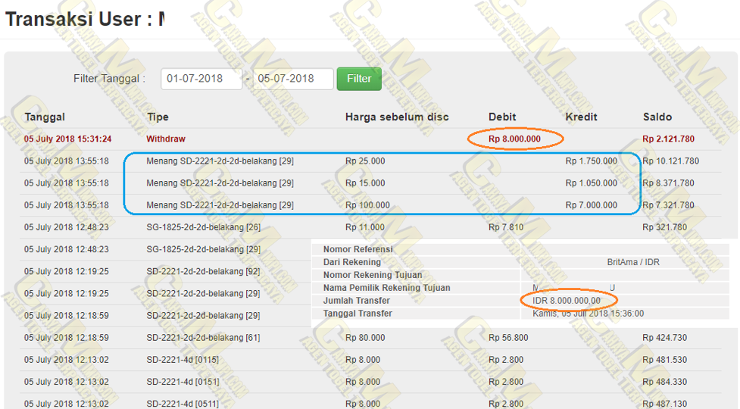This screenshot has height=409, width=740.
Task: Select the BritAma / IDR account value
Action: (x=633, y=262)
